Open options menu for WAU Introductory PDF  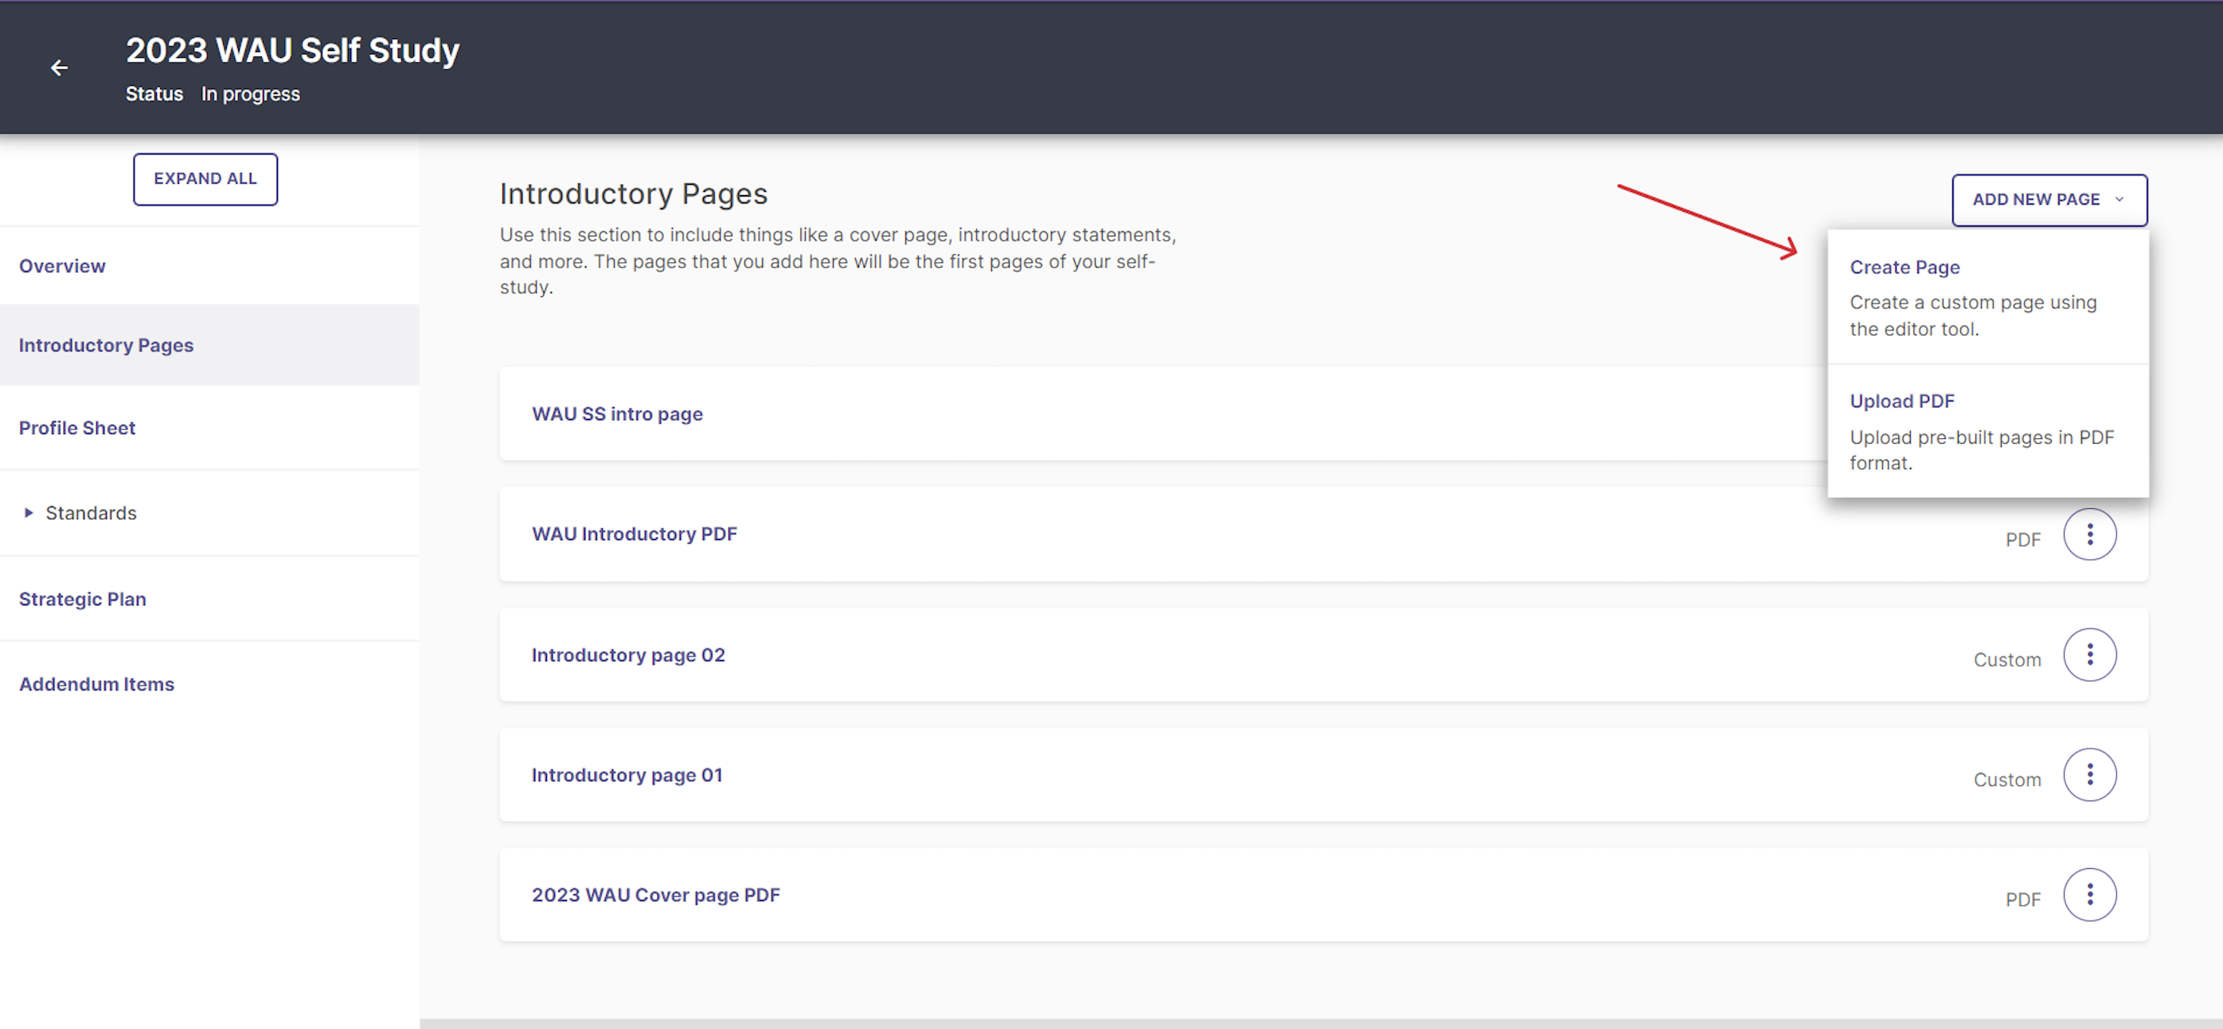coord(2089,534)
